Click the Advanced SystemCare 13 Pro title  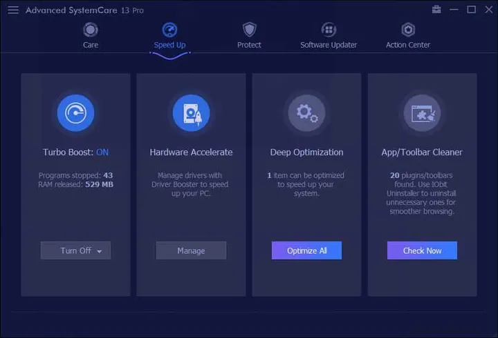[x=84, y=10]
